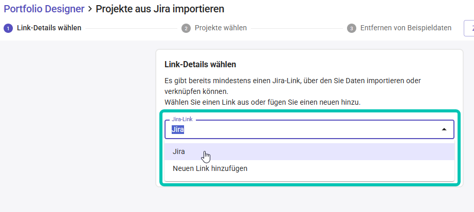Open the Portfolio Designer breadcrumb link
The image size is (474, 212).
click(x=44, y=9)
